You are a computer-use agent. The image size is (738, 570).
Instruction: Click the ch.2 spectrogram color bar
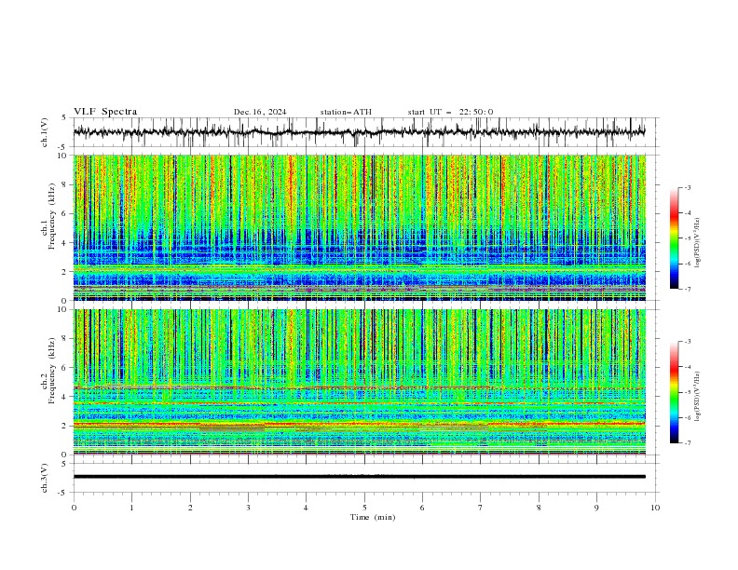(675, 392)
